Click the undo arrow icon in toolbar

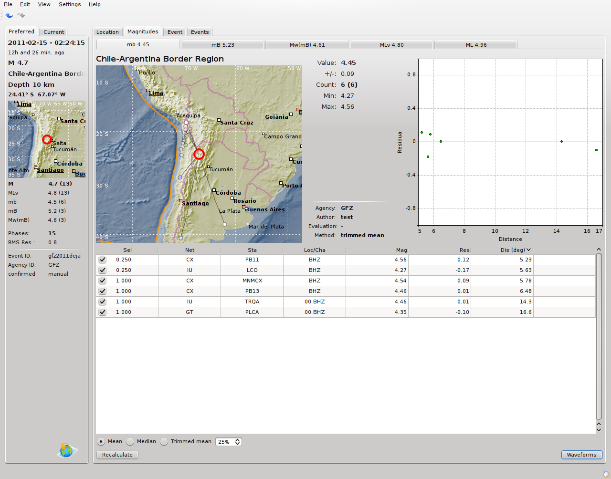9,15
